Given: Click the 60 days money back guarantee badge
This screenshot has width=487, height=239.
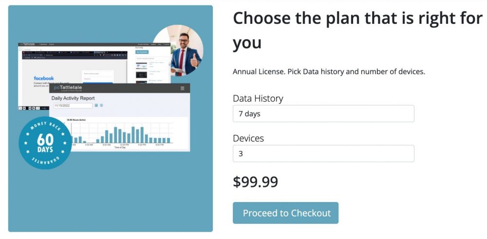Looking at the screenshot, I should click(45, 143).
